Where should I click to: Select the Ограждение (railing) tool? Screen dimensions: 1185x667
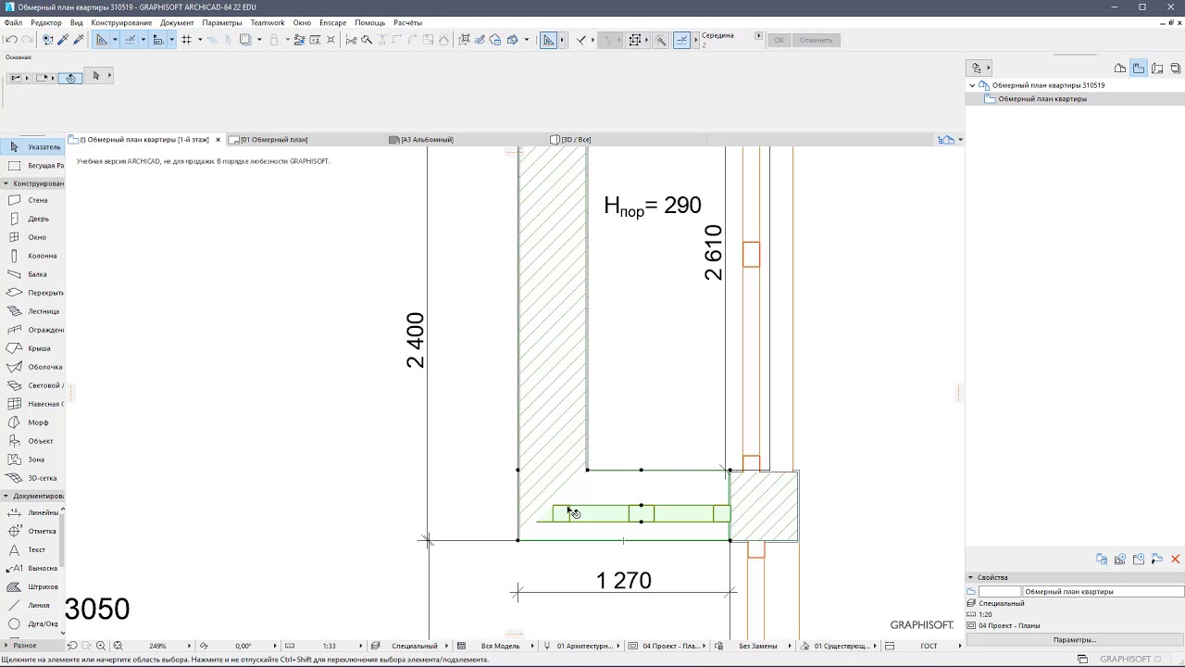(x=32, y=330)
